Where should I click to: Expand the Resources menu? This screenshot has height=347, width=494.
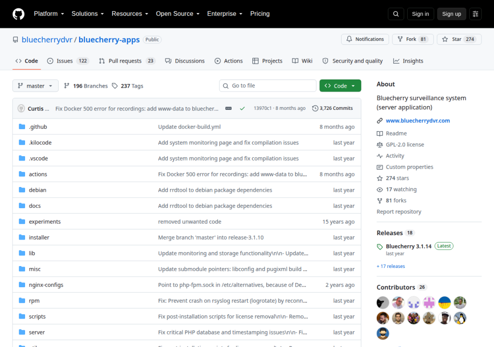[130, 14]
